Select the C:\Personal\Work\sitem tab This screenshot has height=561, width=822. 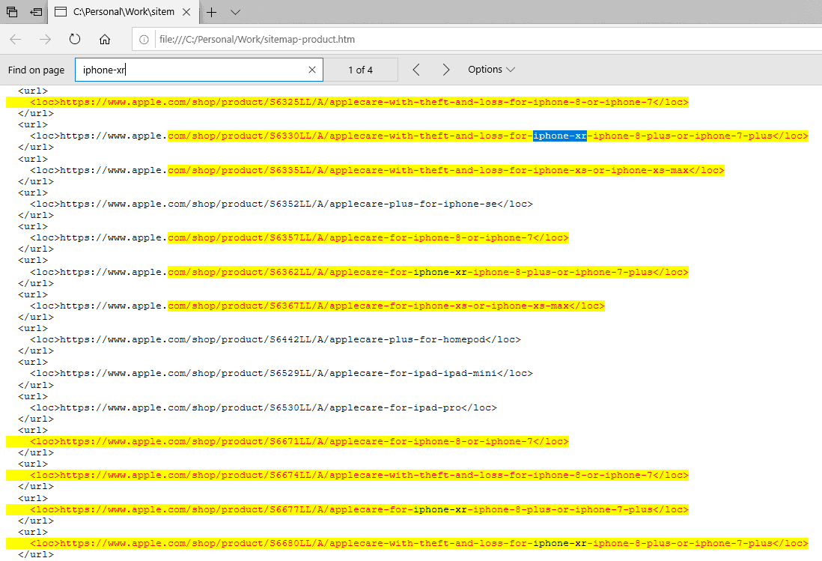[x=124, y=12]
